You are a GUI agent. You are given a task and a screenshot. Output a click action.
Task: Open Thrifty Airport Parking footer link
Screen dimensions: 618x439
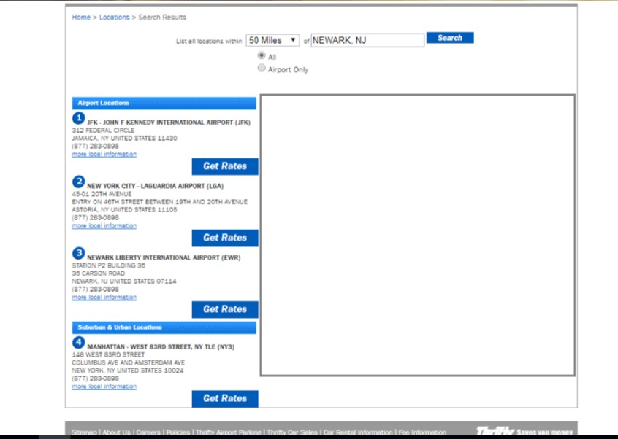[228, 432]
